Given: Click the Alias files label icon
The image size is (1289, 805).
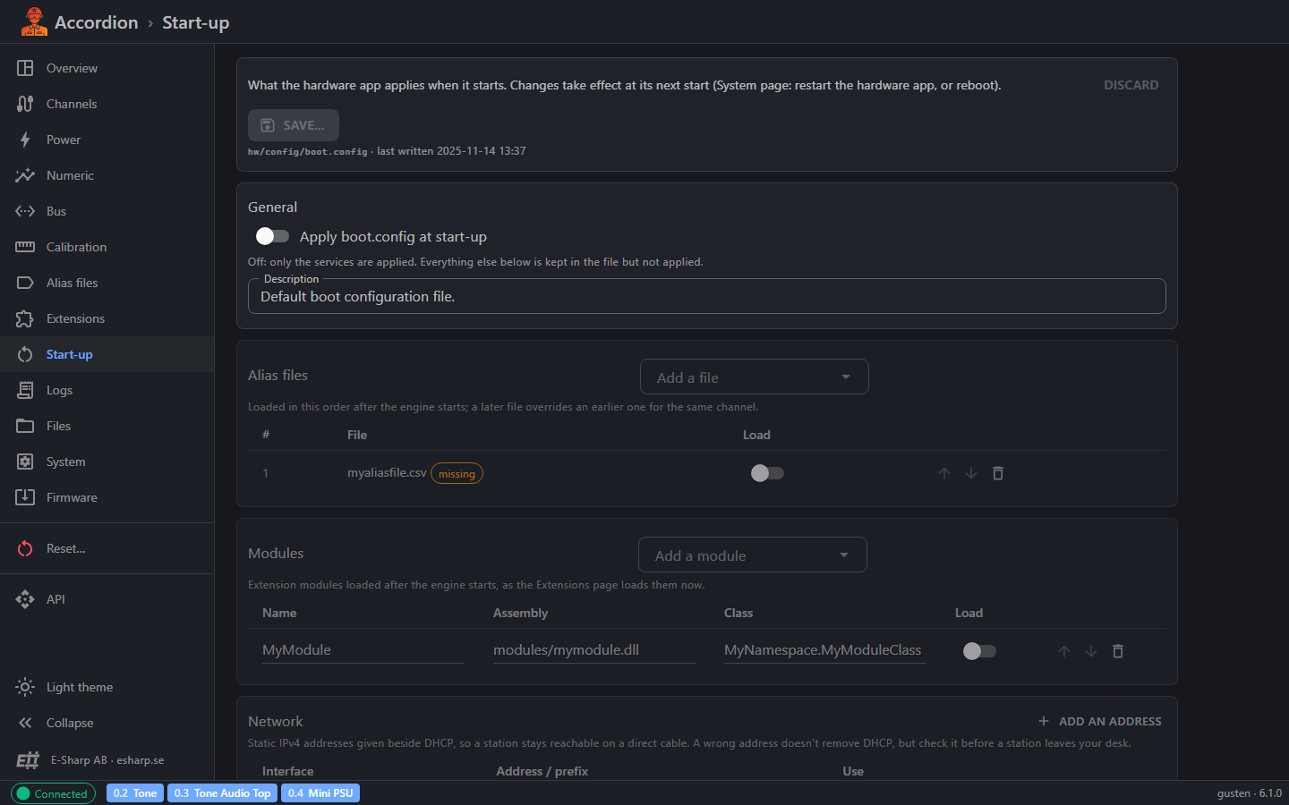Looking at the screenshot, I should click(x=25, y=283).
